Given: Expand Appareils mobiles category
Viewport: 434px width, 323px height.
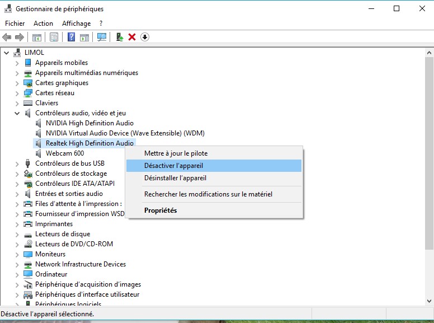Looking at the screenshot, I should [x=17, y=63].
